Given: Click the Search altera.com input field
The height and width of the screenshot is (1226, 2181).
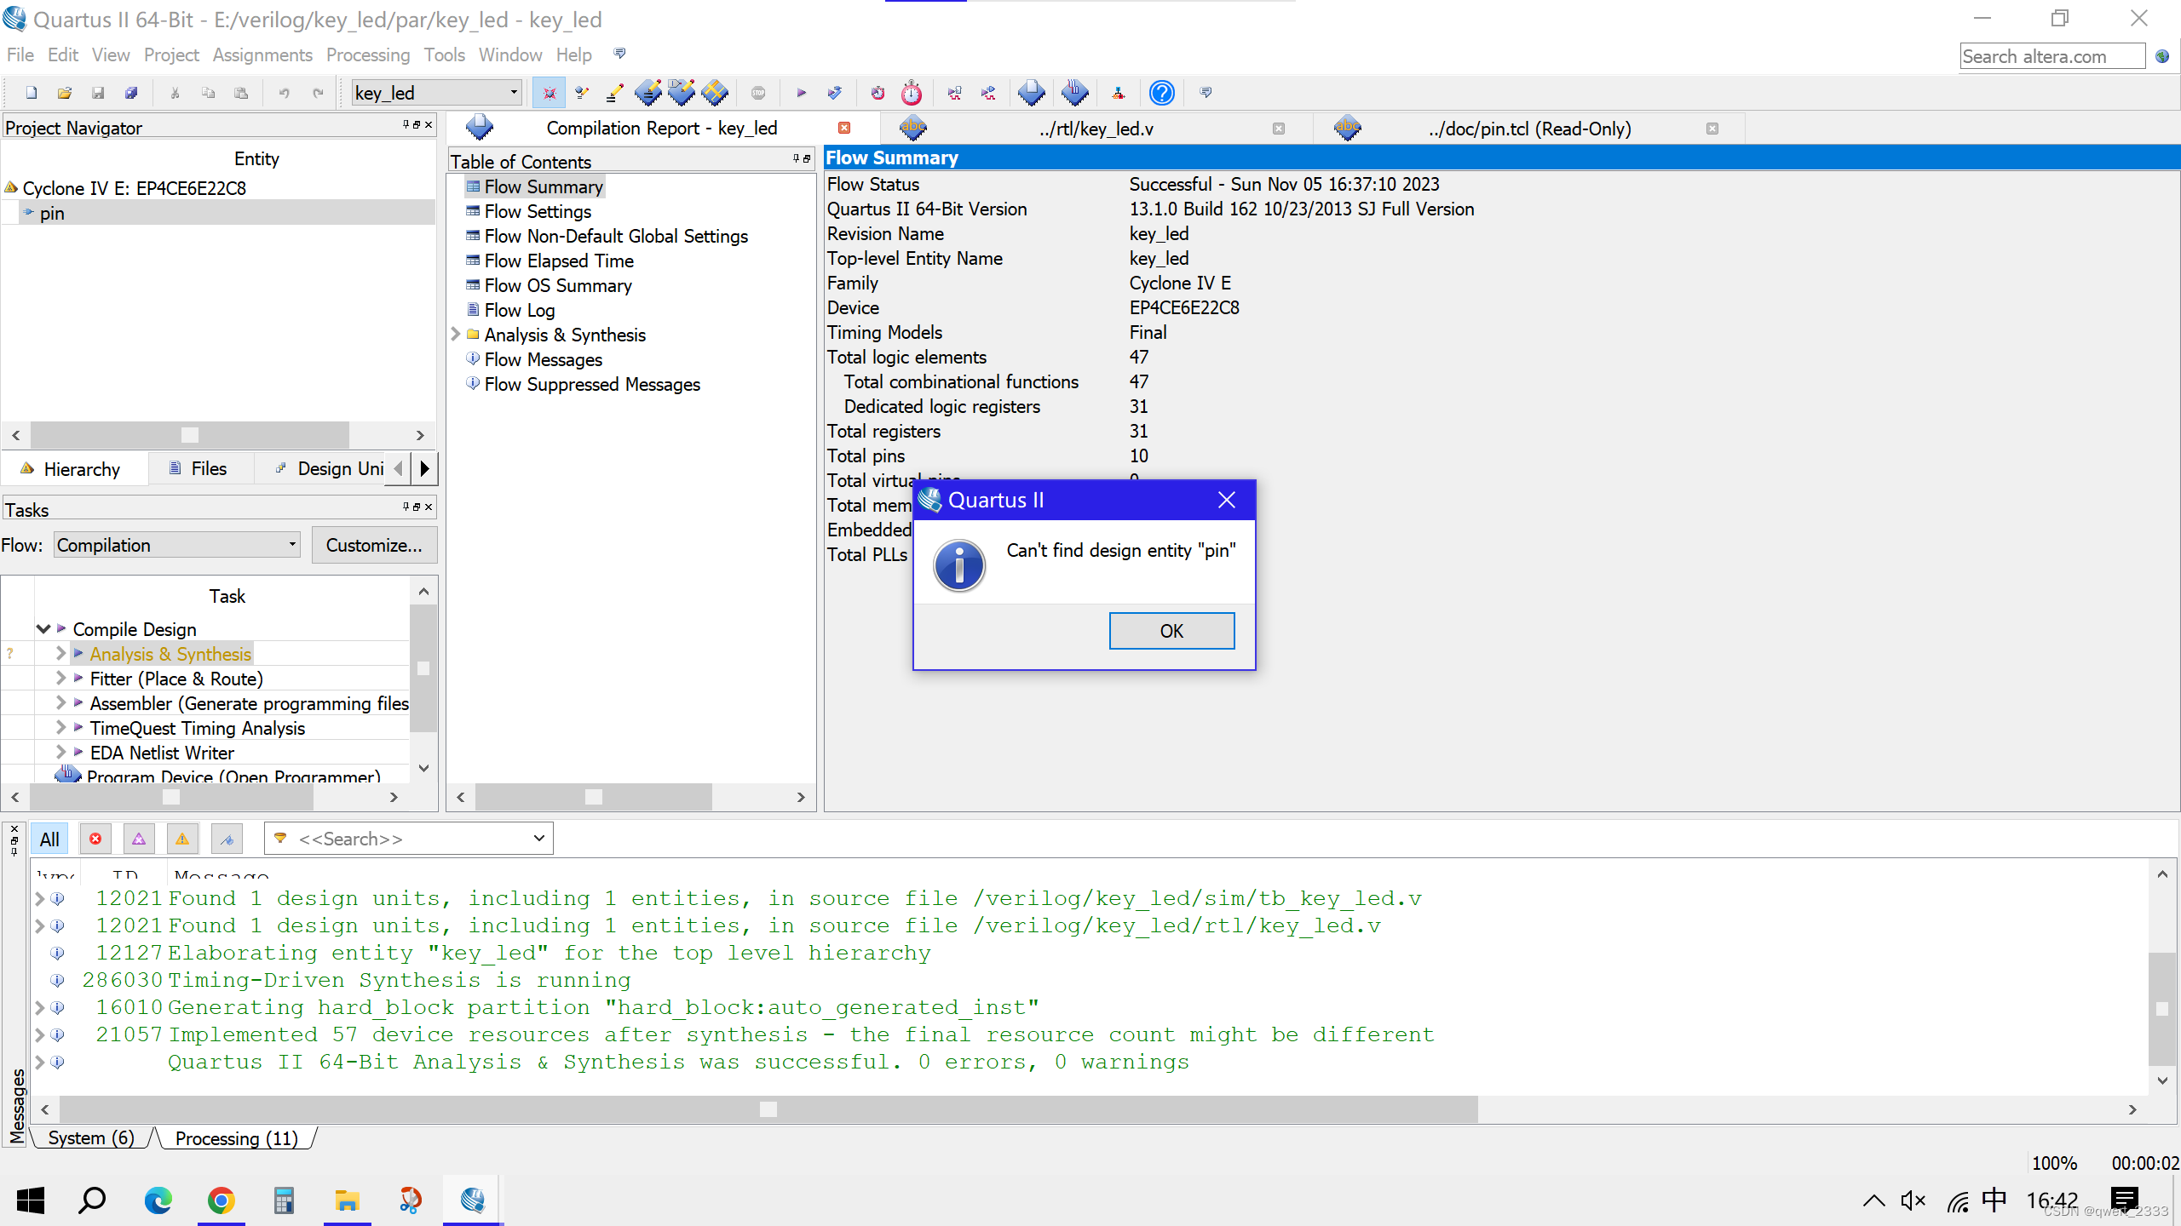Looking at the screenshot, I should point(2052,56).
